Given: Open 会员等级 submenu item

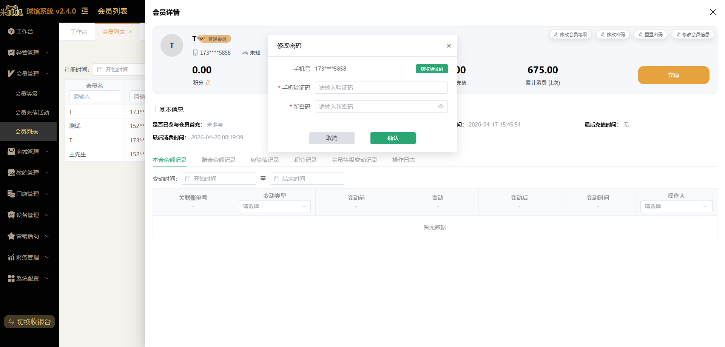Looking at the screenshot, I should click(x=26, y=94).
